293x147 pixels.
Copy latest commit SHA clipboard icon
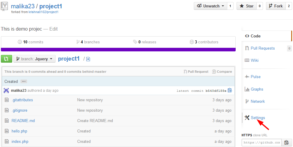pyautogui.click(x=230, y=90)
